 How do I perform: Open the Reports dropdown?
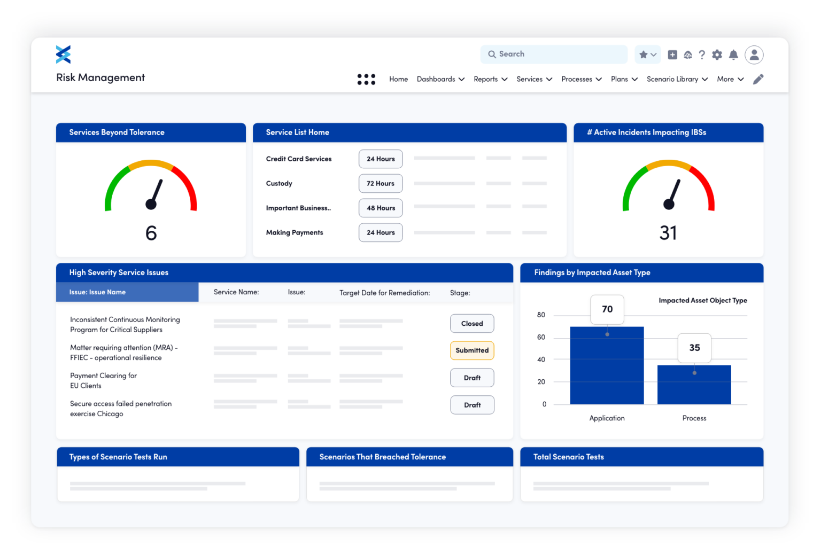[490, 79]
